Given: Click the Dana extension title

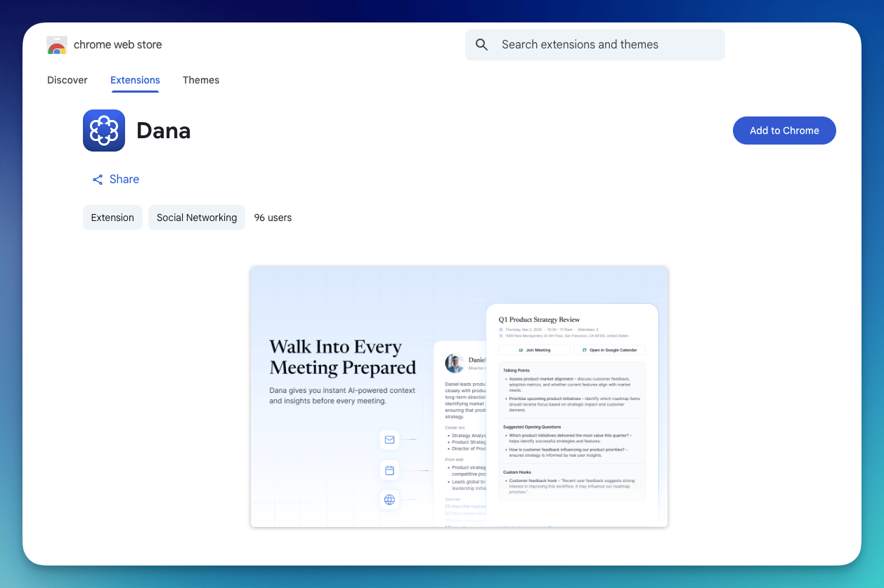Looking at the screenshot, I should click(x=164, y=131).
